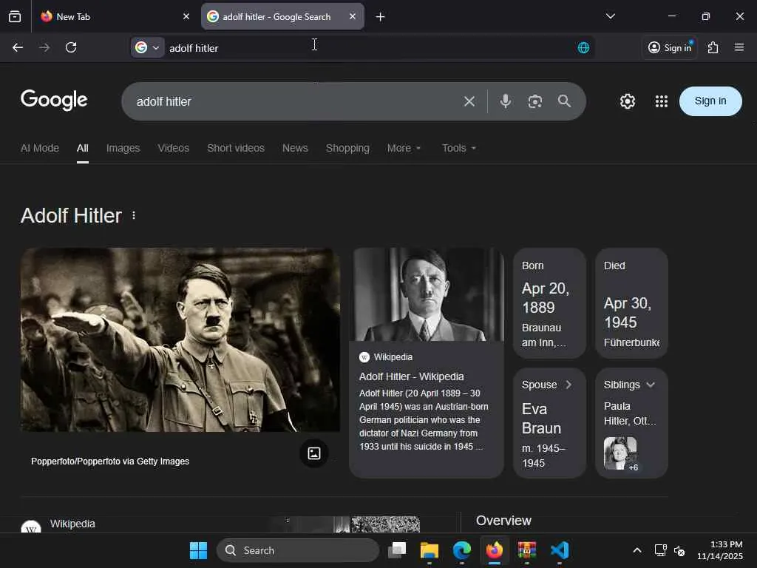Screen dimensions: 757x568
Task: Click the translate globe icon in the address bar
Action: click(583, 47)
